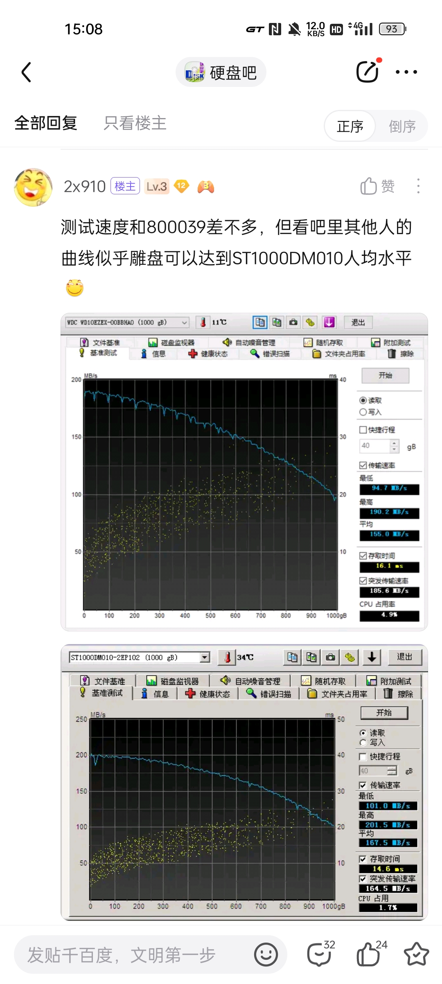Open 磁盘监视器 tab in the WDC screenshot
Screen dimensions: 442x984
pos(171,342)
